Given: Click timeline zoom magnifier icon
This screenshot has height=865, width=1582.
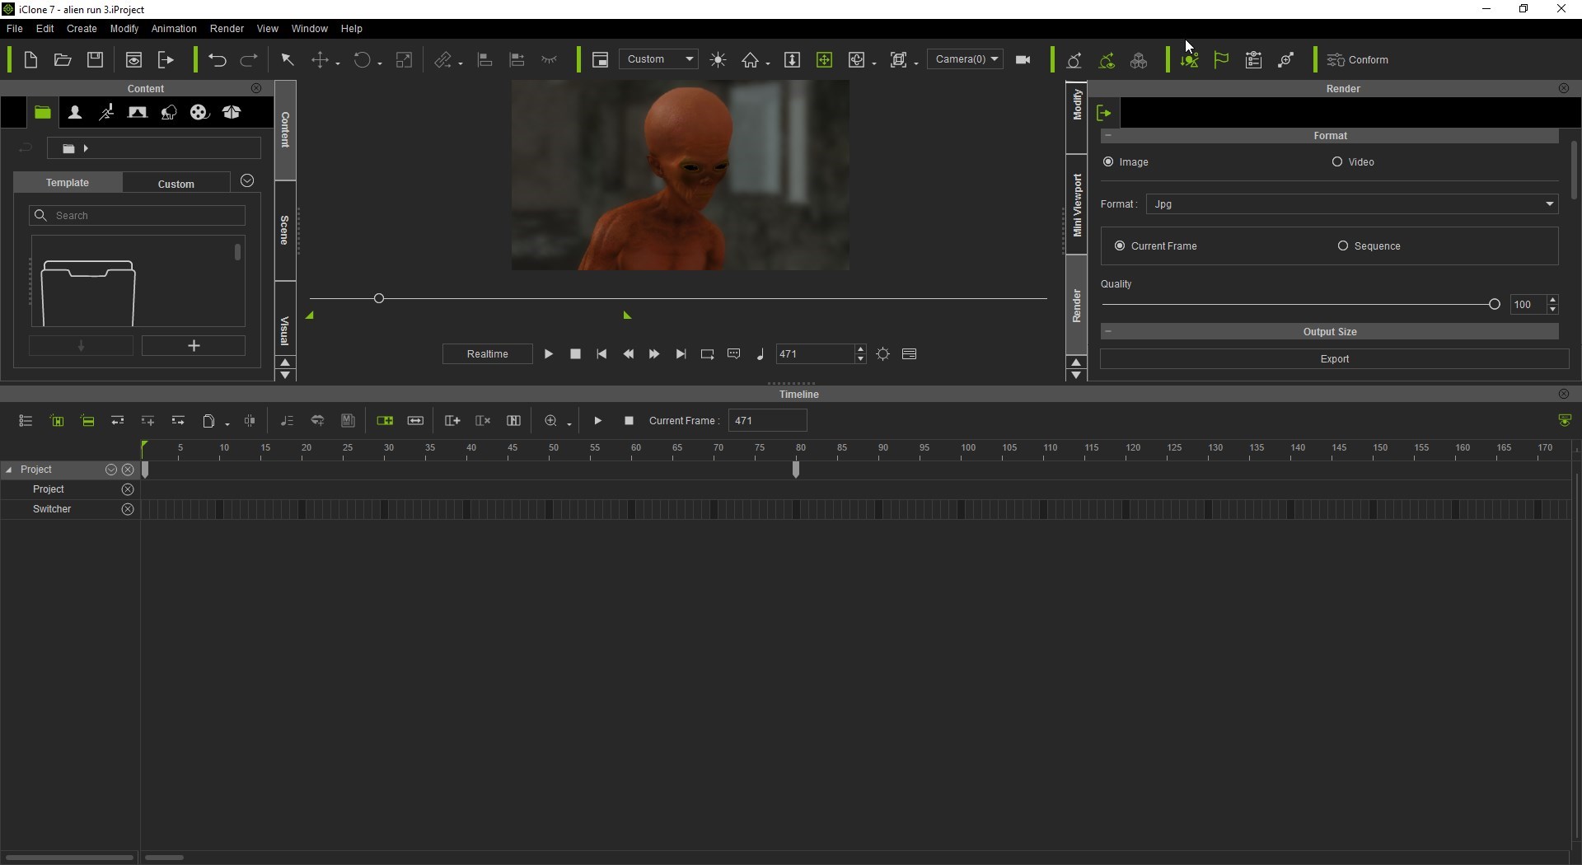Looking at the screenshot, I should (x=550, y=421).
